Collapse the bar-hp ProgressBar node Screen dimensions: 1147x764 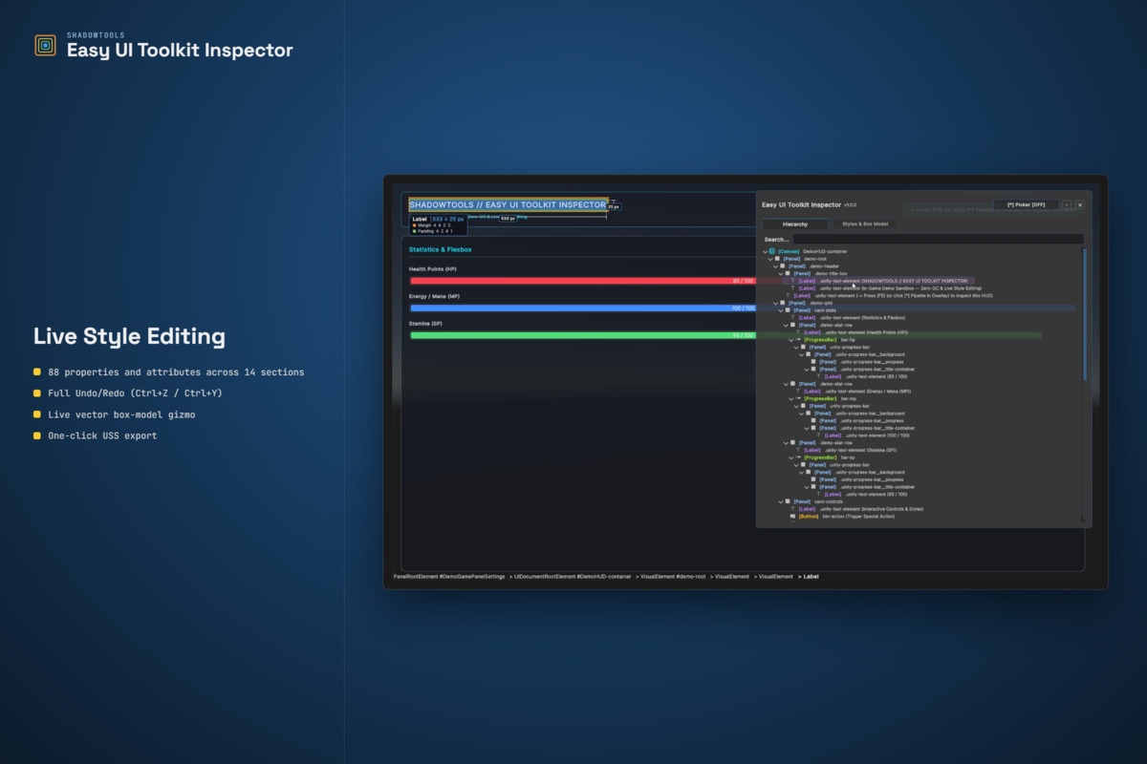[791, 340]
